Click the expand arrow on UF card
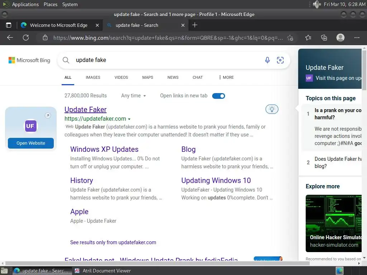Screen dimensions: 367x275 click(x=48, y=115)
